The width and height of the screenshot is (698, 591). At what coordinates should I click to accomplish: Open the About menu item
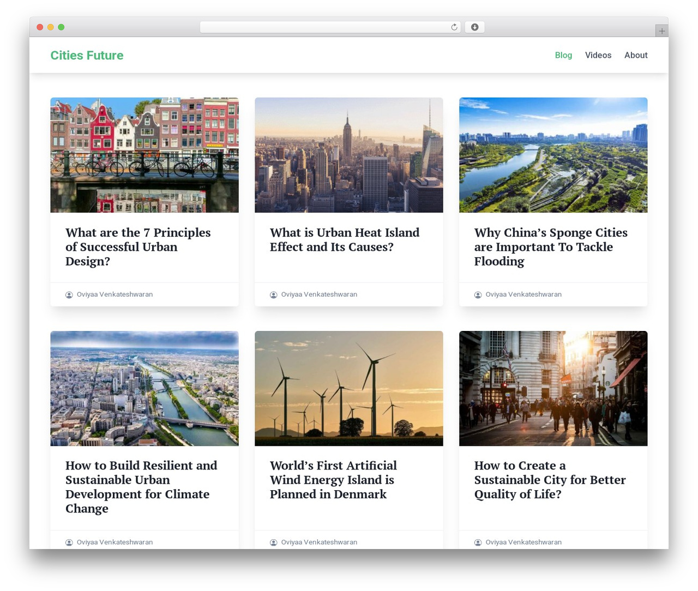tap(636, 55)
